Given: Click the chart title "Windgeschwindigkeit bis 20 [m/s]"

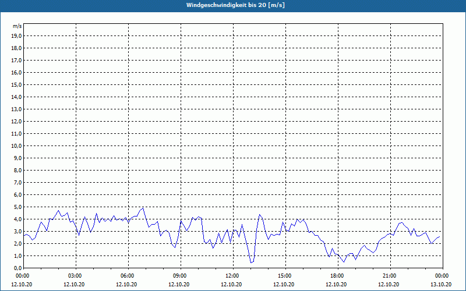Looking at the screenshot, I should [x=235, y=5].
